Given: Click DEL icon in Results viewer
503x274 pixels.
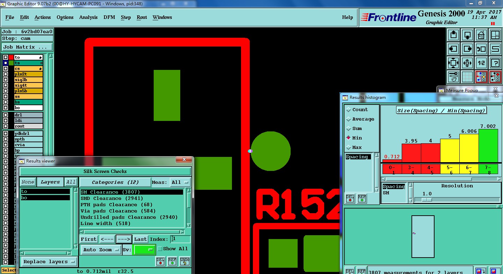Looking at the screenshot, I should click(x=160, y=261).
